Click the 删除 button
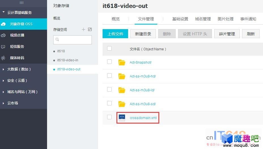Image resolution: width=263 pixels, height=149 pixels. [x=167, y=34]
